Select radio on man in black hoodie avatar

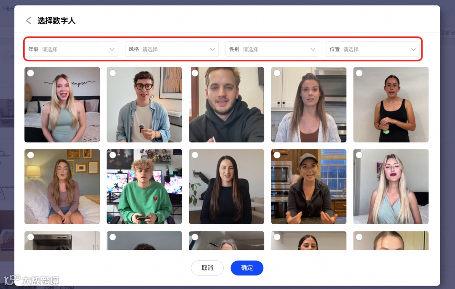pos(195,73)
